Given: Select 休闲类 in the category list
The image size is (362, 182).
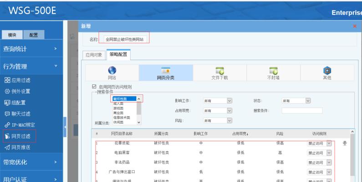Looking at the screenshot, I should point(118,122).
